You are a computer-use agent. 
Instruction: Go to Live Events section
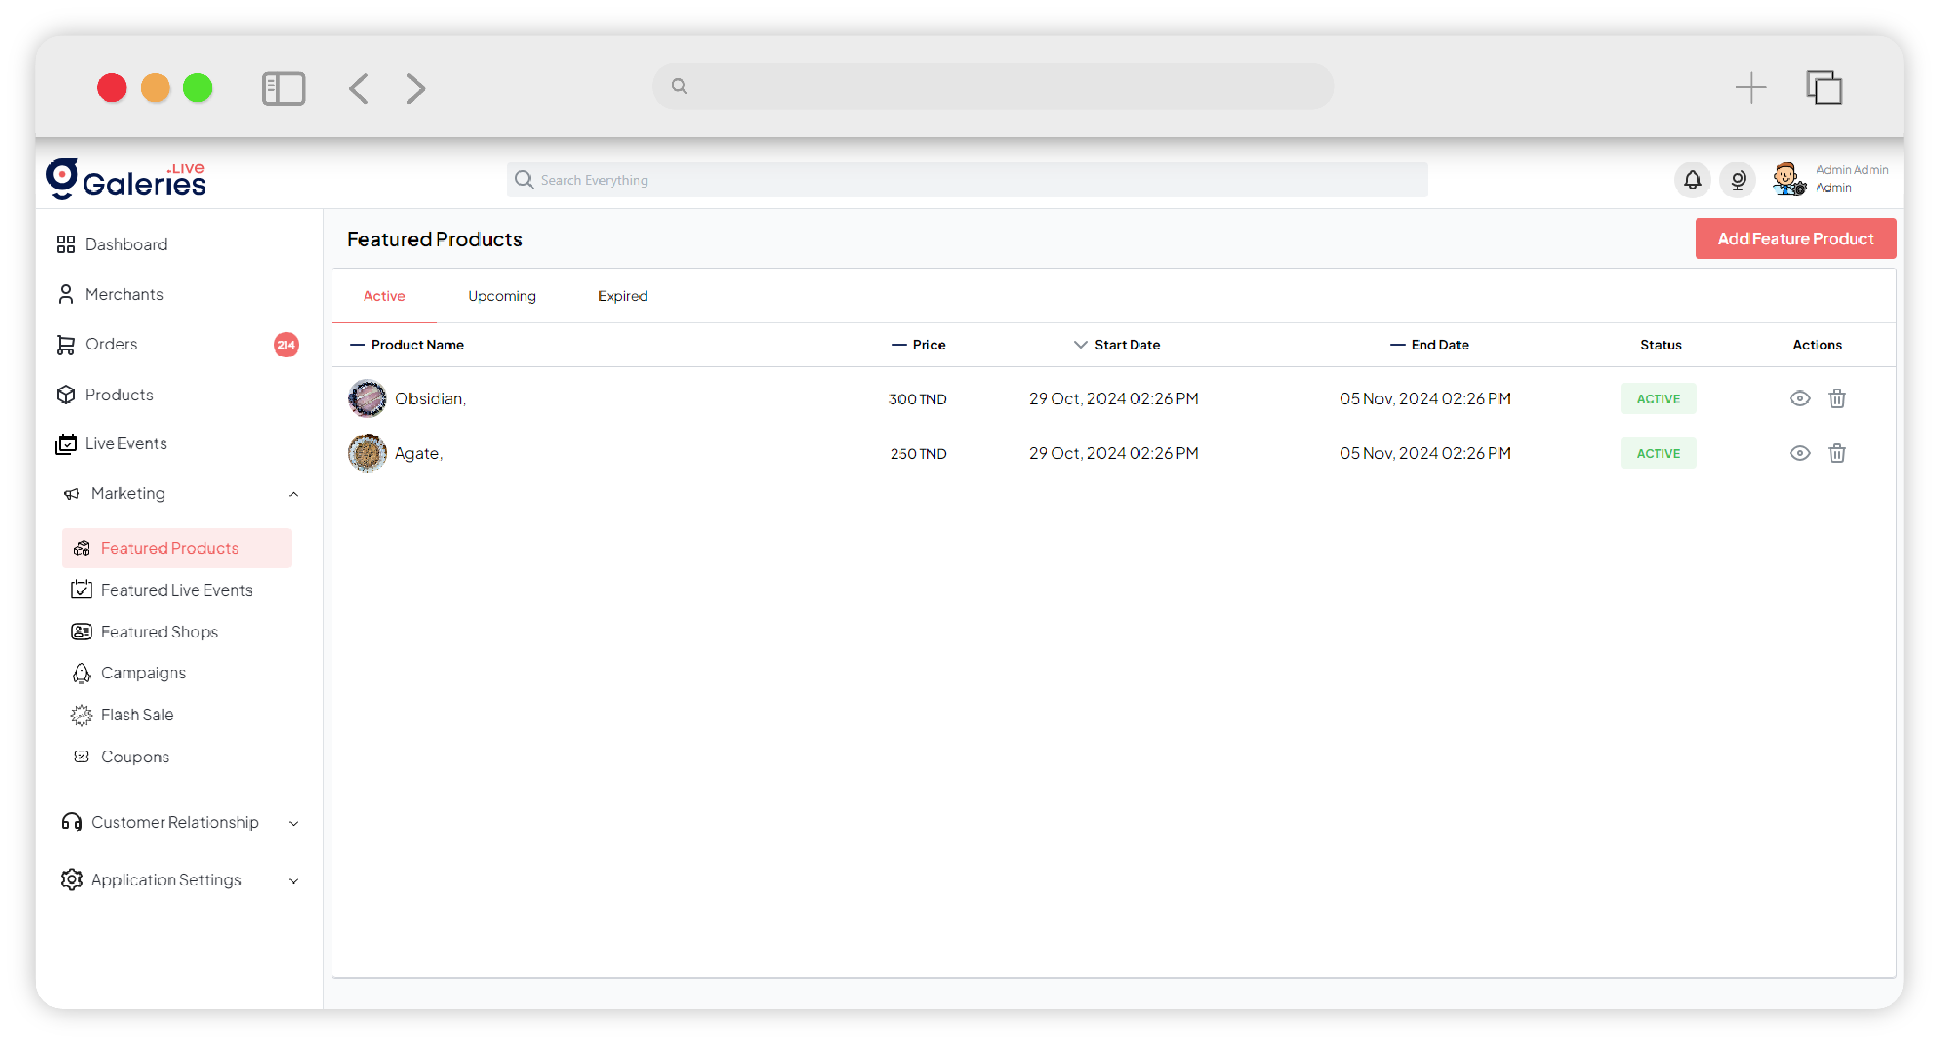click(126, 444)
